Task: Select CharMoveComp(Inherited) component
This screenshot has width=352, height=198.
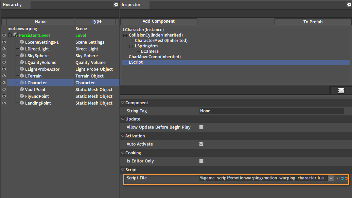Action: (x=155, y=57)
